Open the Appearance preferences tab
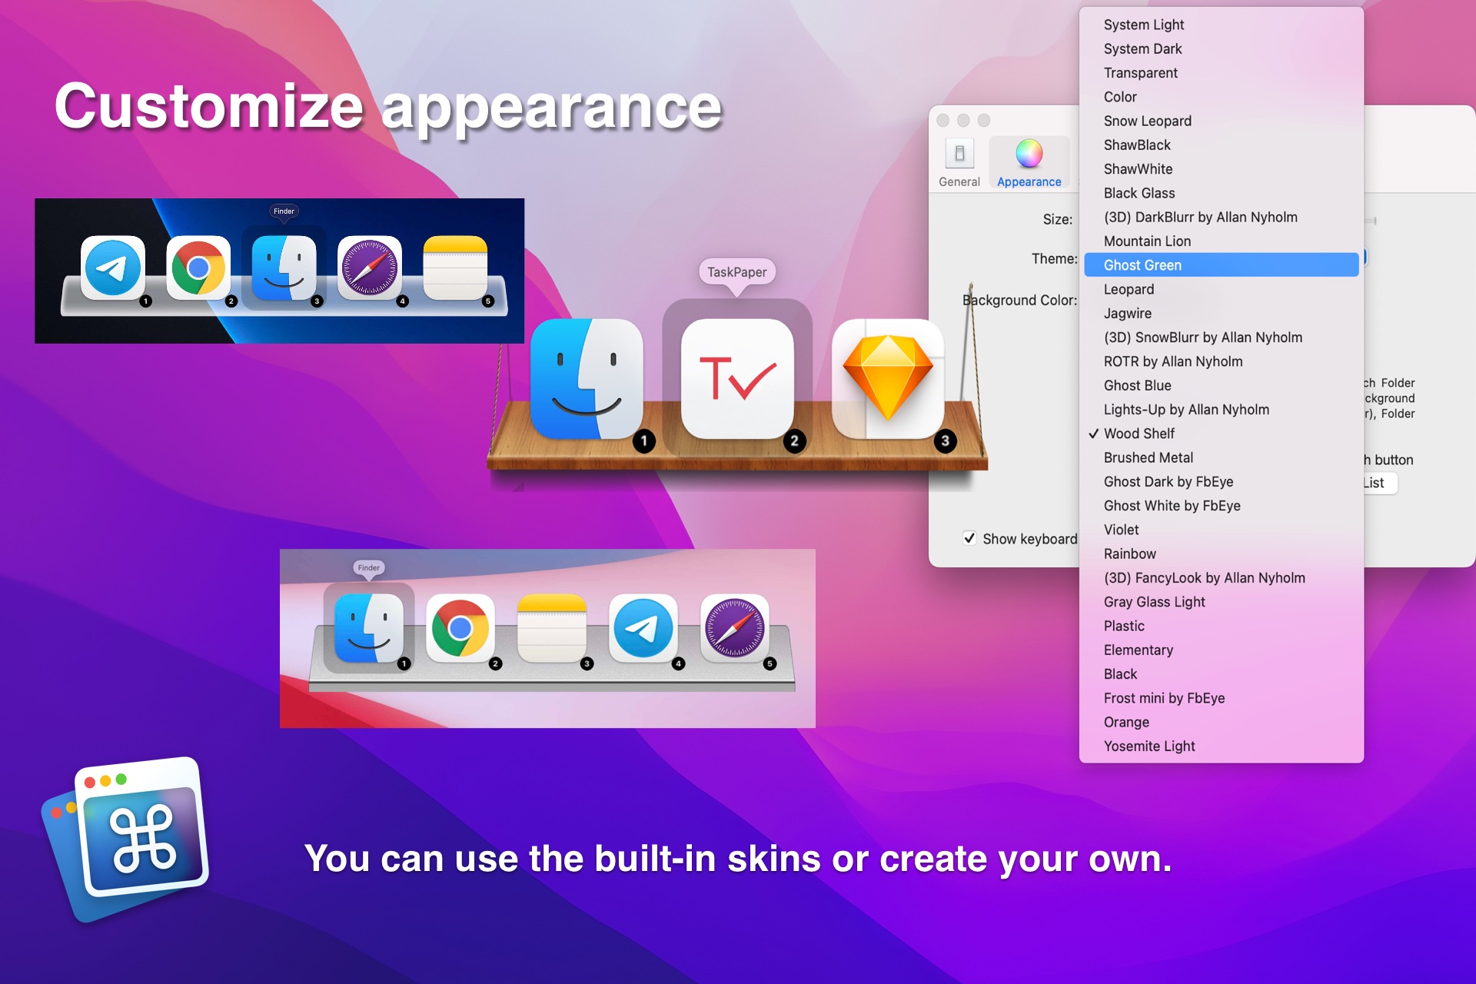 click(x=1029, y=163)
